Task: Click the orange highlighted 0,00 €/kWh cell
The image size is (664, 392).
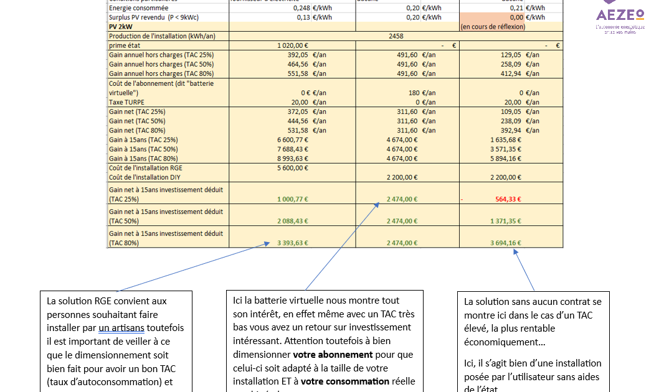Action: pos(511,17)
